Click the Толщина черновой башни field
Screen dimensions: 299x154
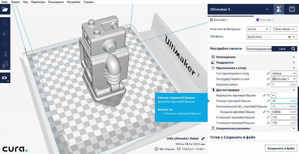point(284,112)
